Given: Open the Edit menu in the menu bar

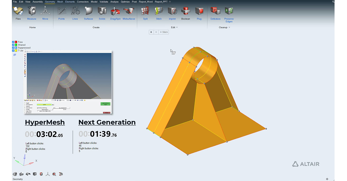Looking at the screenshot, I should [x=21, y=2].
